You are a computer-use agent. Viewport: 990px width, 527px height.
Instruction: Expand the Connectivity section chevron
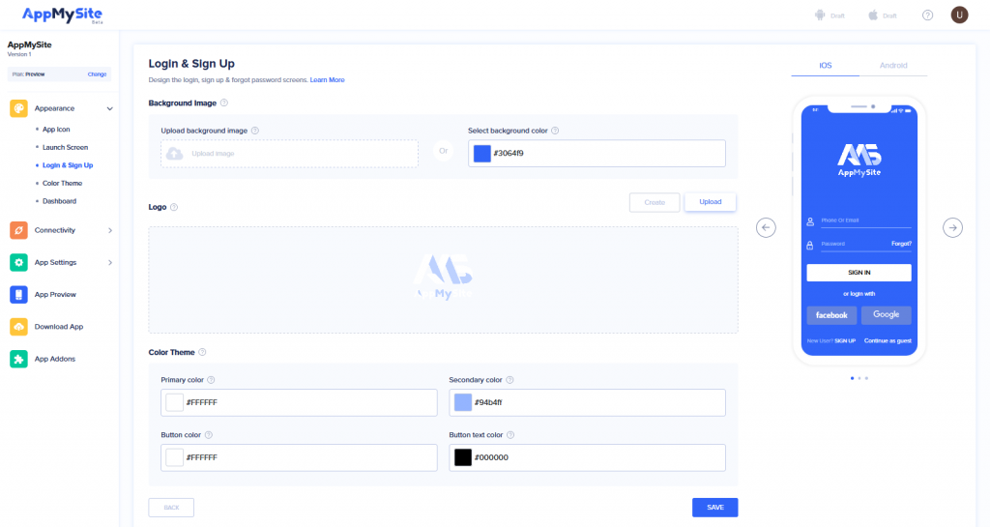[110, 230]
